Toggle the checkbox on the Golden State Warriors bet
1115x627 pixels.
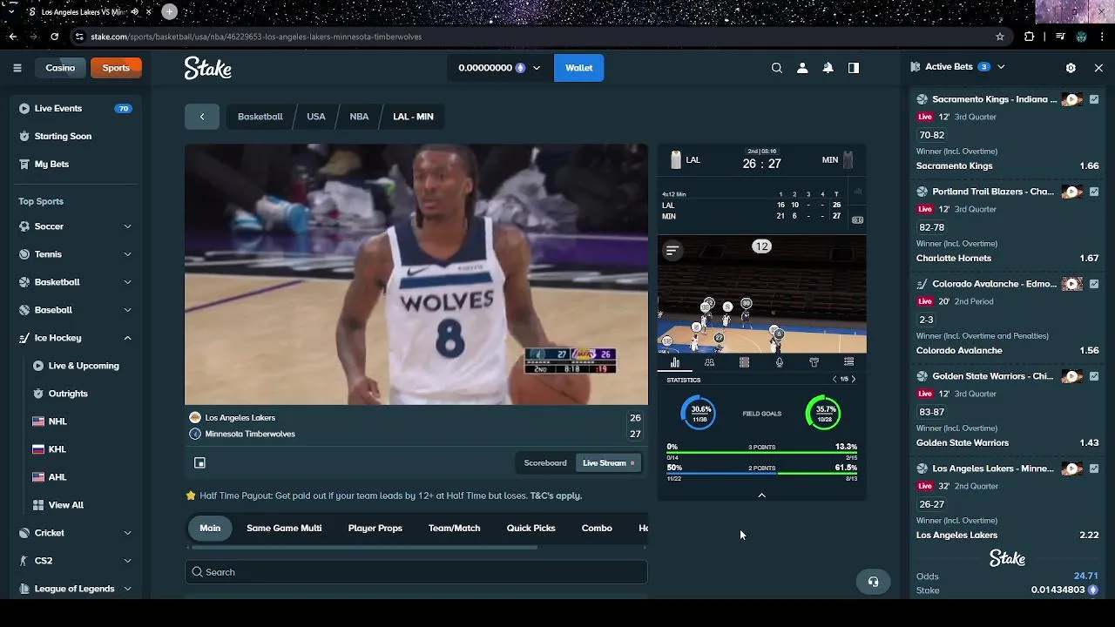1094,376
